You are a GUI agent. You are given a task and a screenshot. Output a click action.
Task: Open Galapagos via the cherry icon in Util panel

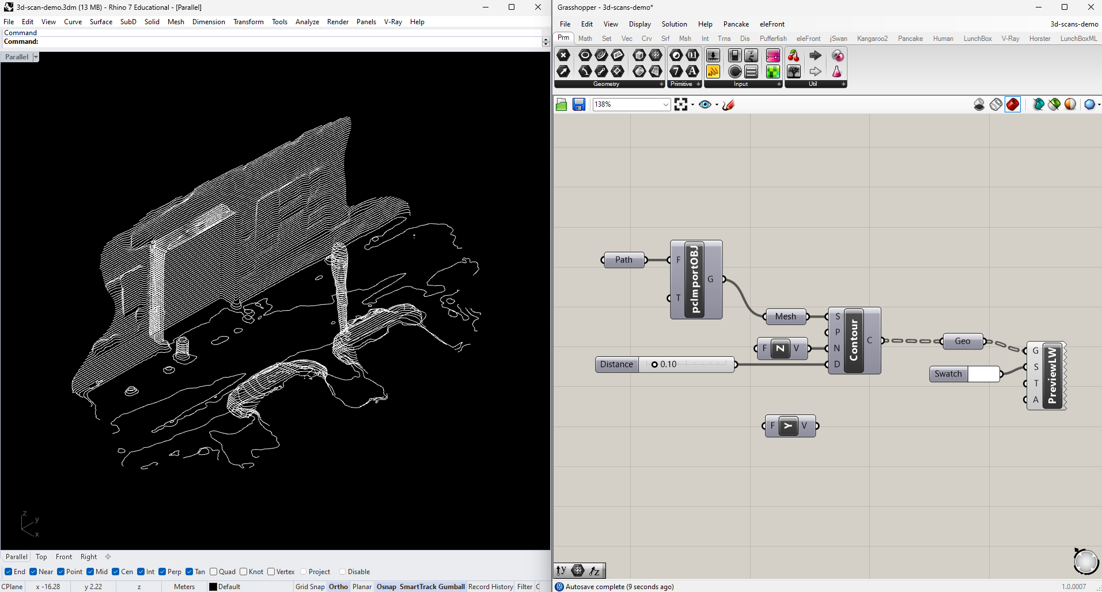[793, 55]
